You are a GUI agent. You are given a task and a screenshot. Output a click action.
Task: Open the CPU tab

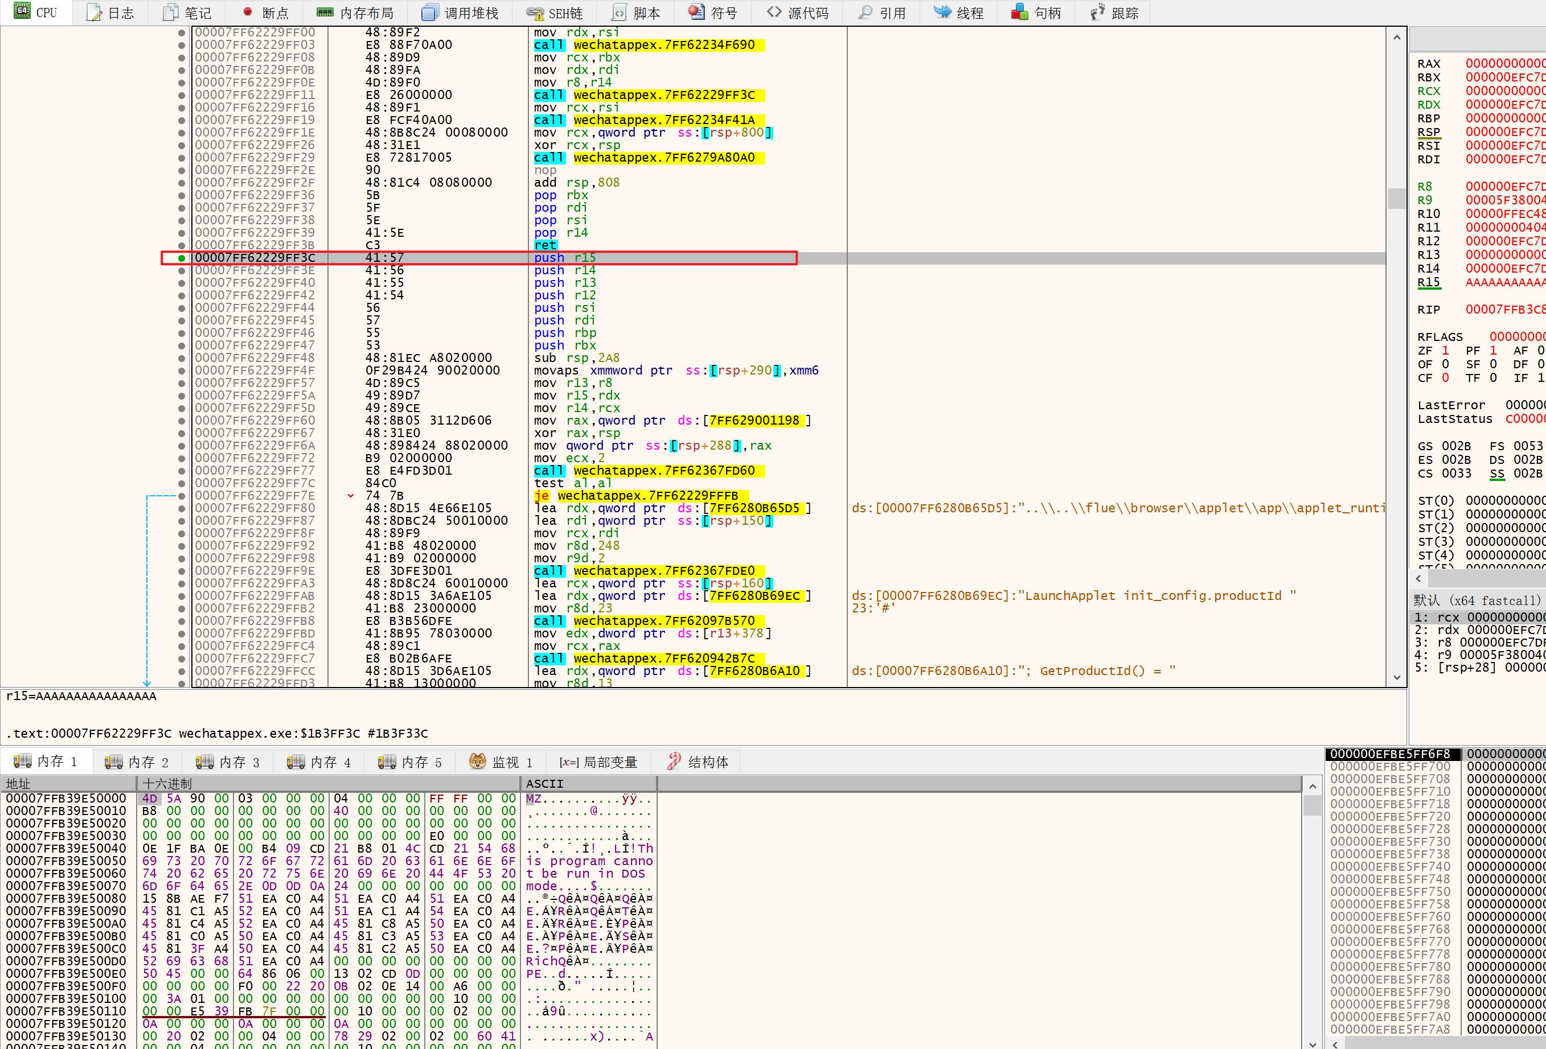pos(36,13)
